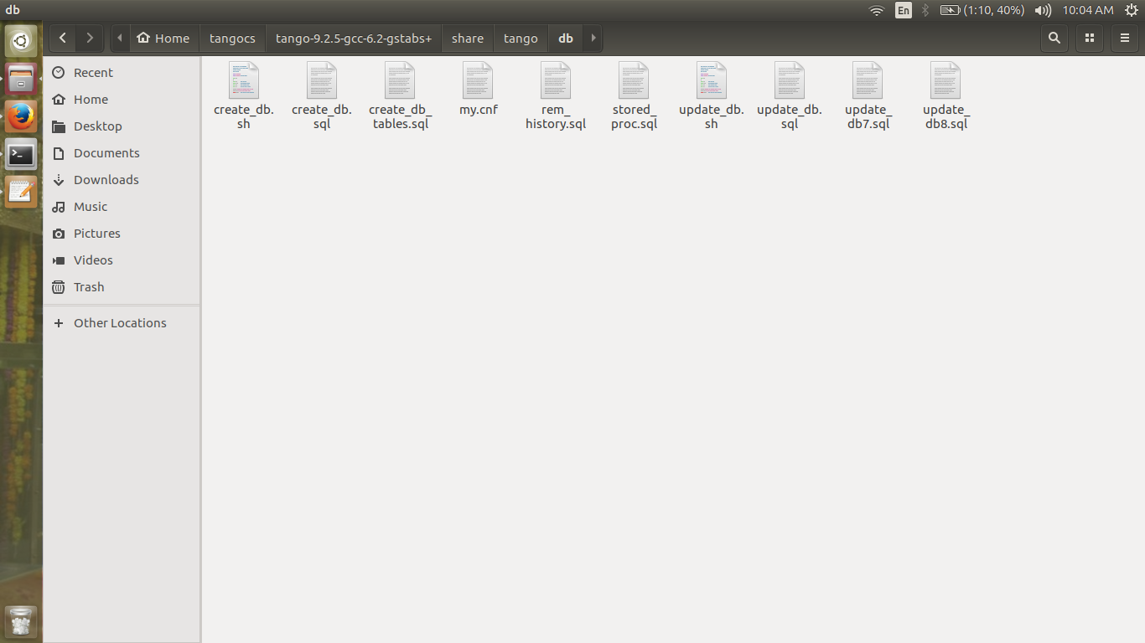Select the my.cnf file icon
The image size is (1145, 643).
click(478, 80)
